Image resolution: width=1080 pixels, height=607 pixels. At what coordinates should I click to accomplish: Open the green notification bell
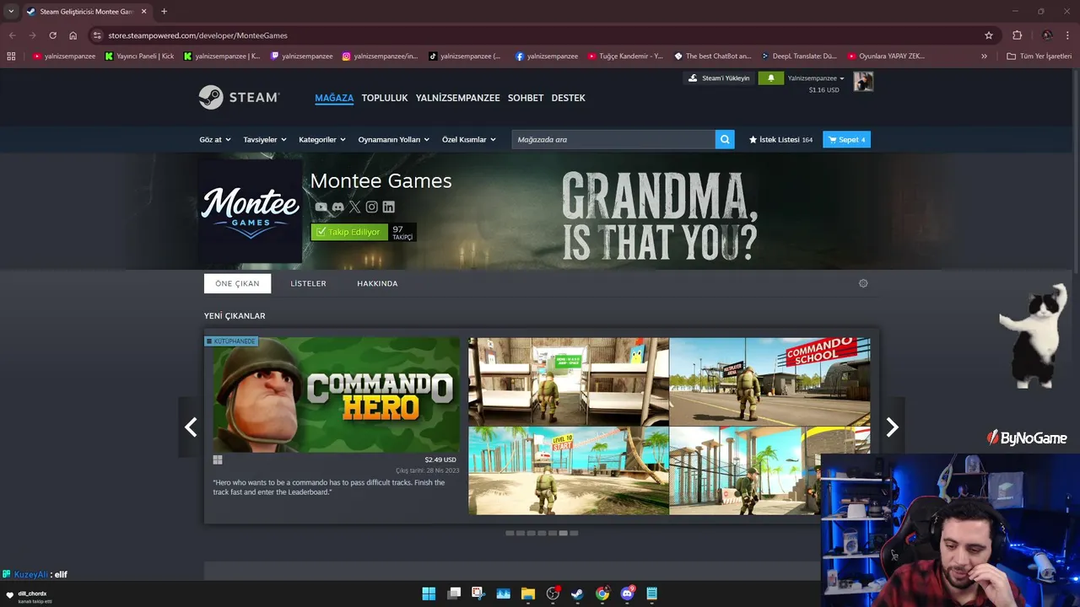[770, 78]
